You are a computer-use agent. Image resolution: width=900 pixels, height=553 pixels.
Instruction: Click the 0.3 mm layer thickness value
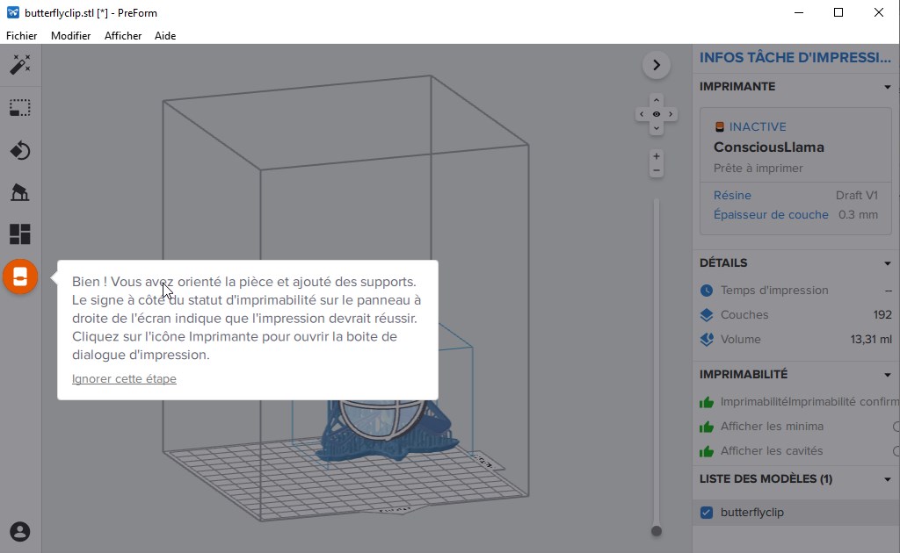[x=858, y=215]
